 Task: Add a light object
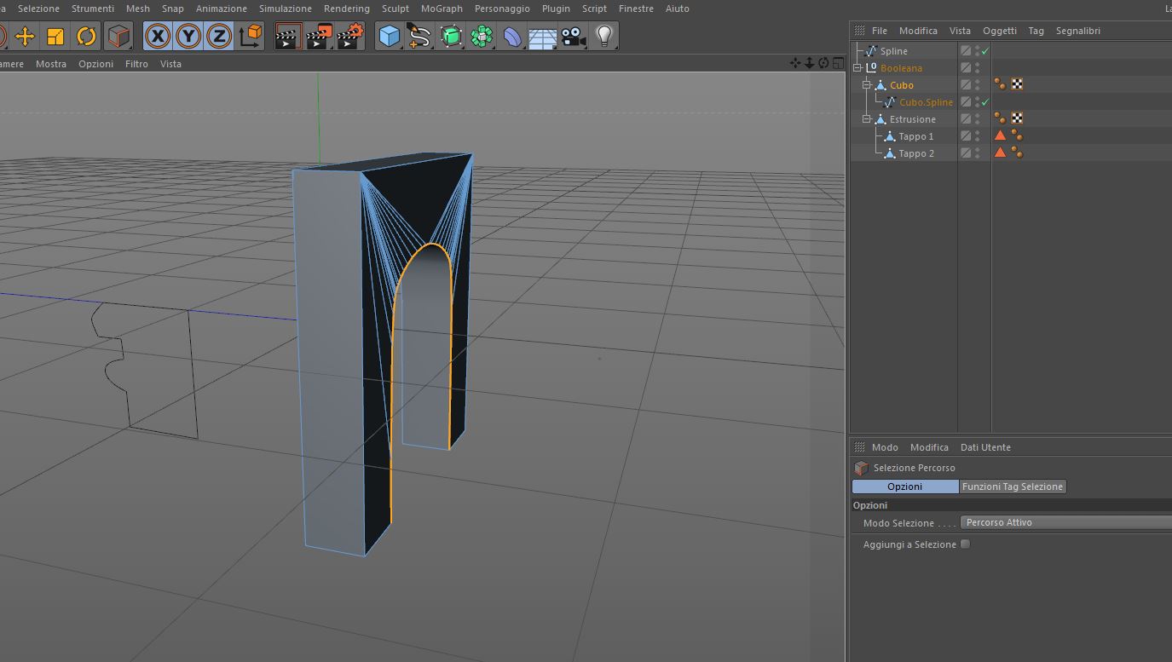(x=604, y=36)
